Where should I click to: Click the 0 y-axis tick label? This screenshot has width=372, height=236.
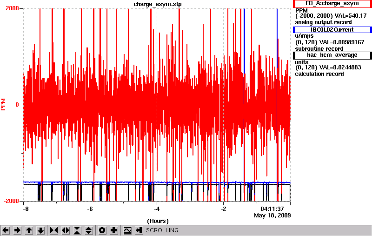coord(17,105)
